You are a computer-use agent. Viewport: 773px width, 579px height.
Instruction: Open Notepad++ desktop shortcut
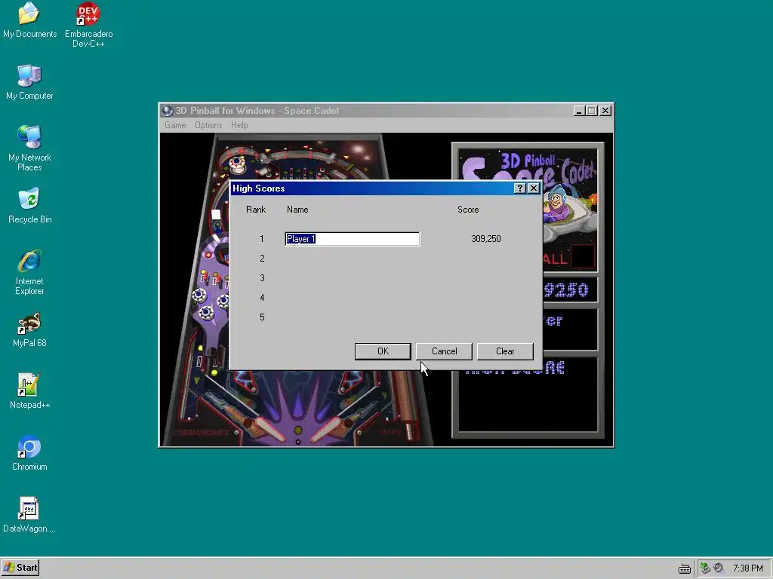tap(29, 391)
